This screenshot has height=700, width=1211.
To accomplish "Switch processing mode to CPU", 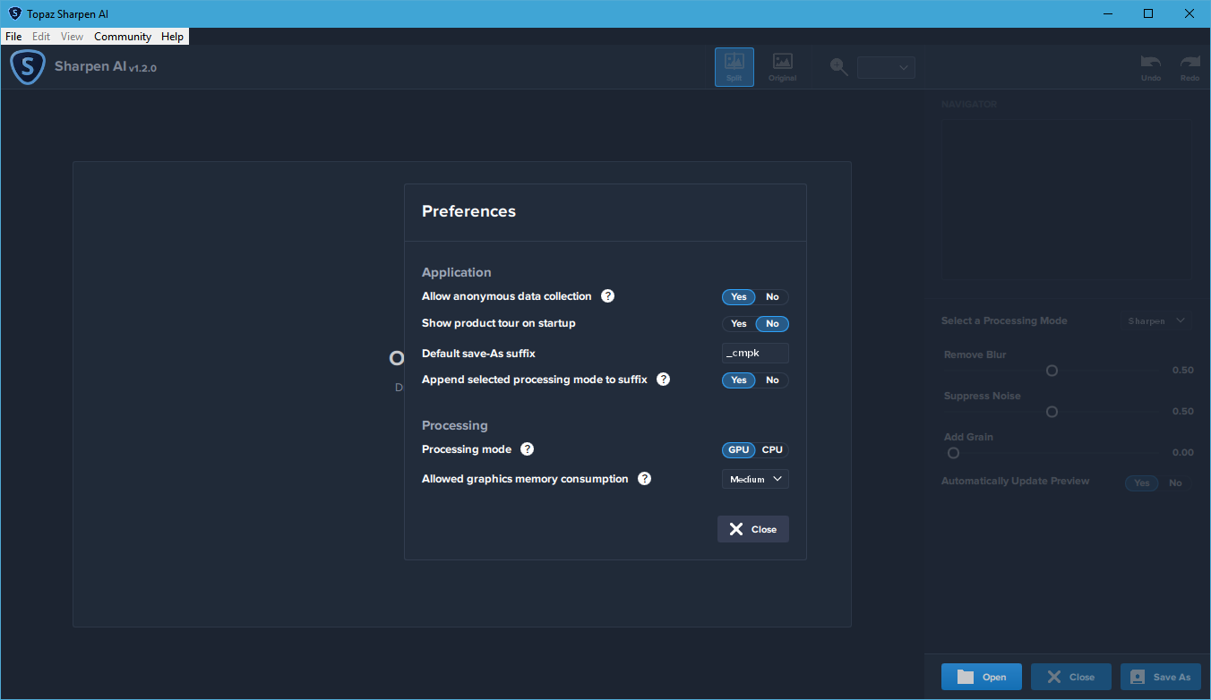I will pos(772,450).
